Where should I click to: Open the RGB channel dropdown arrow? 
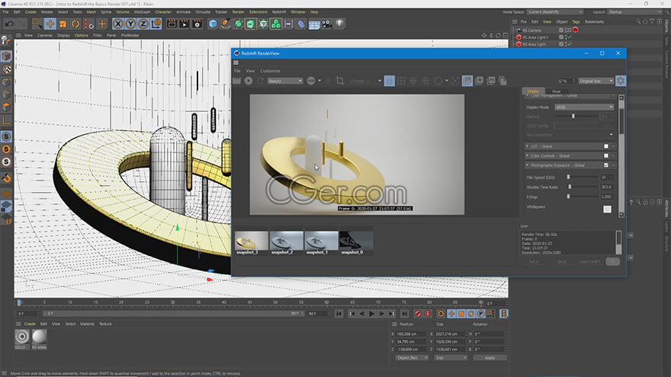[x=319, y=81]
